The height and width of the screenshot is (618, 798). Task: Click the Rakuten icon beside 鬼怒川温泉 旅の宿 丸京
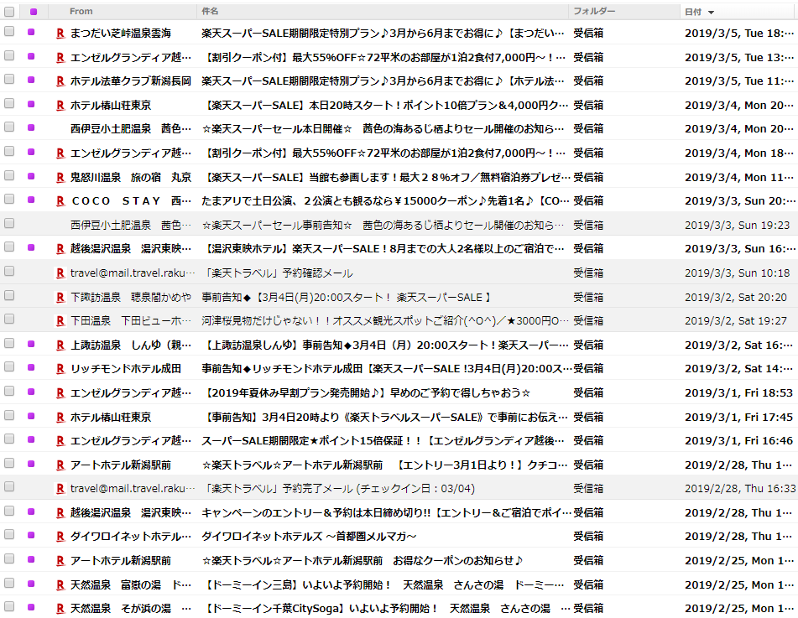(60, 178)
